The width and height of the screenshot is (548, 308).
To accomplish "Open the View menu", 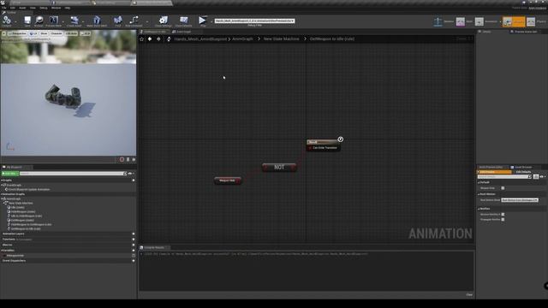I will [33, 8].
